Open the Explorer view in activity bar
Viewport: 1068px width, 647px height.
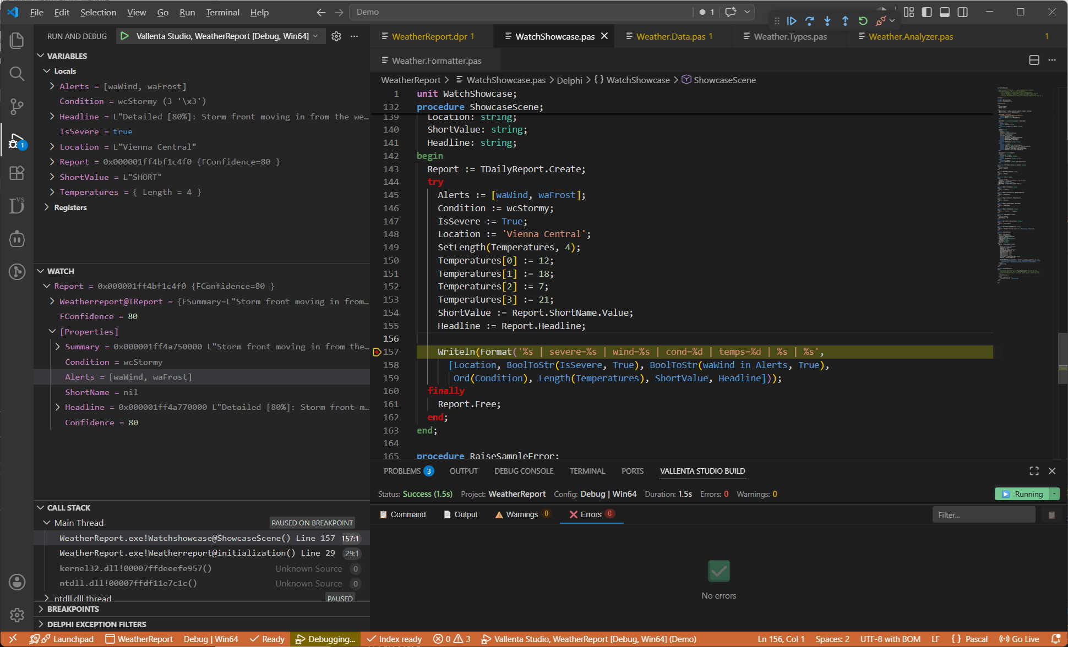pyautogui.click(x=17, y=40)
